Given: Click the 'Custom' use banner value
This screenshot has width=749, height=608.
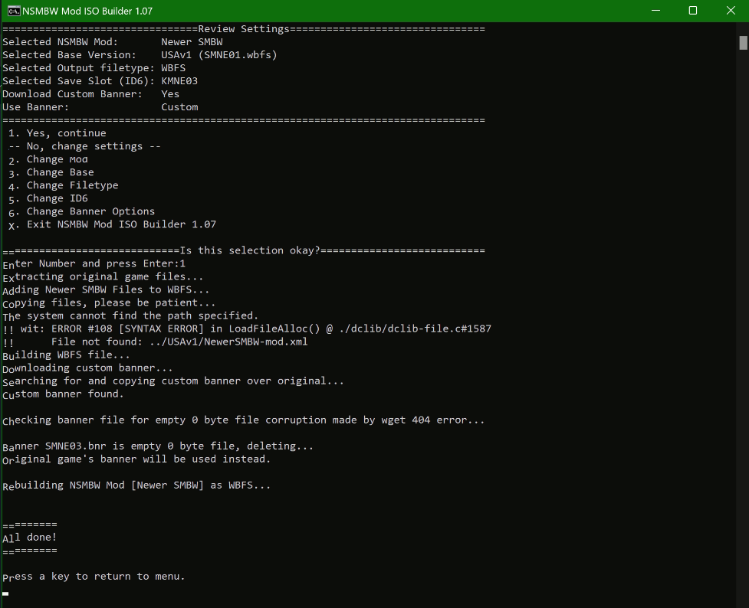Looking at the screenshot, I should click(x=179, y=107).
